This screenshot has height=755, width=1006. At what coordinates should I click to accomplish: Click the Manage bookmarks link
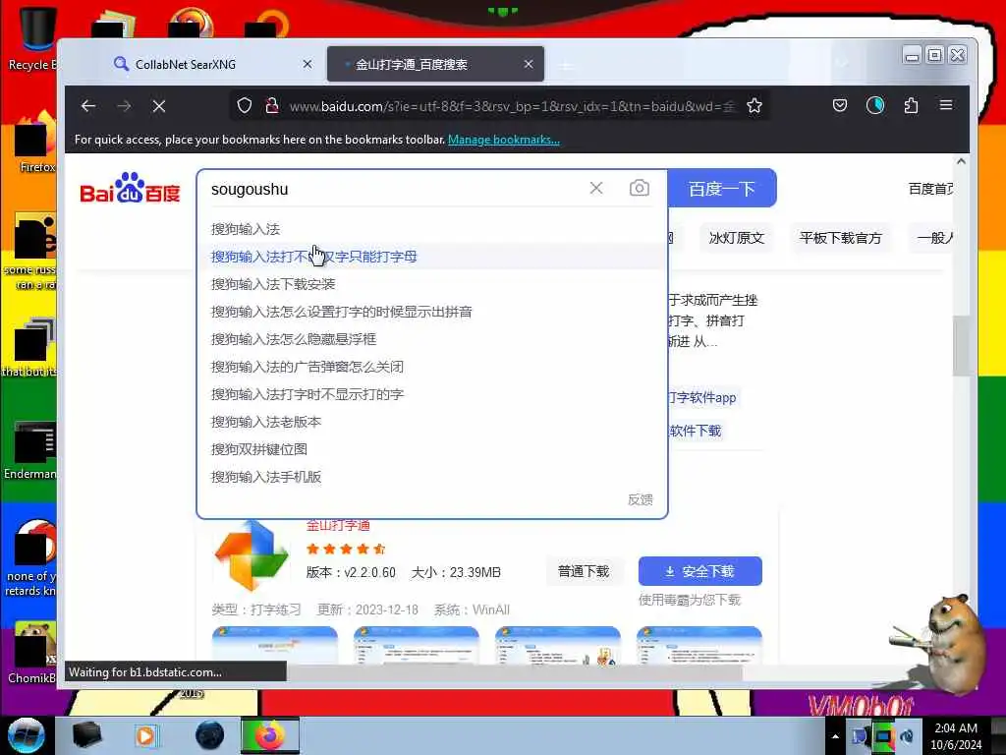point(504,140)
